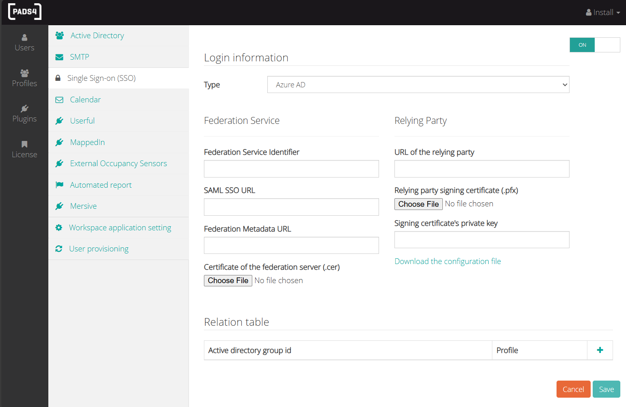The height and width of the screenshot is (407, 626).
Task: Click the Active directory group id column header
Action: 348,350
